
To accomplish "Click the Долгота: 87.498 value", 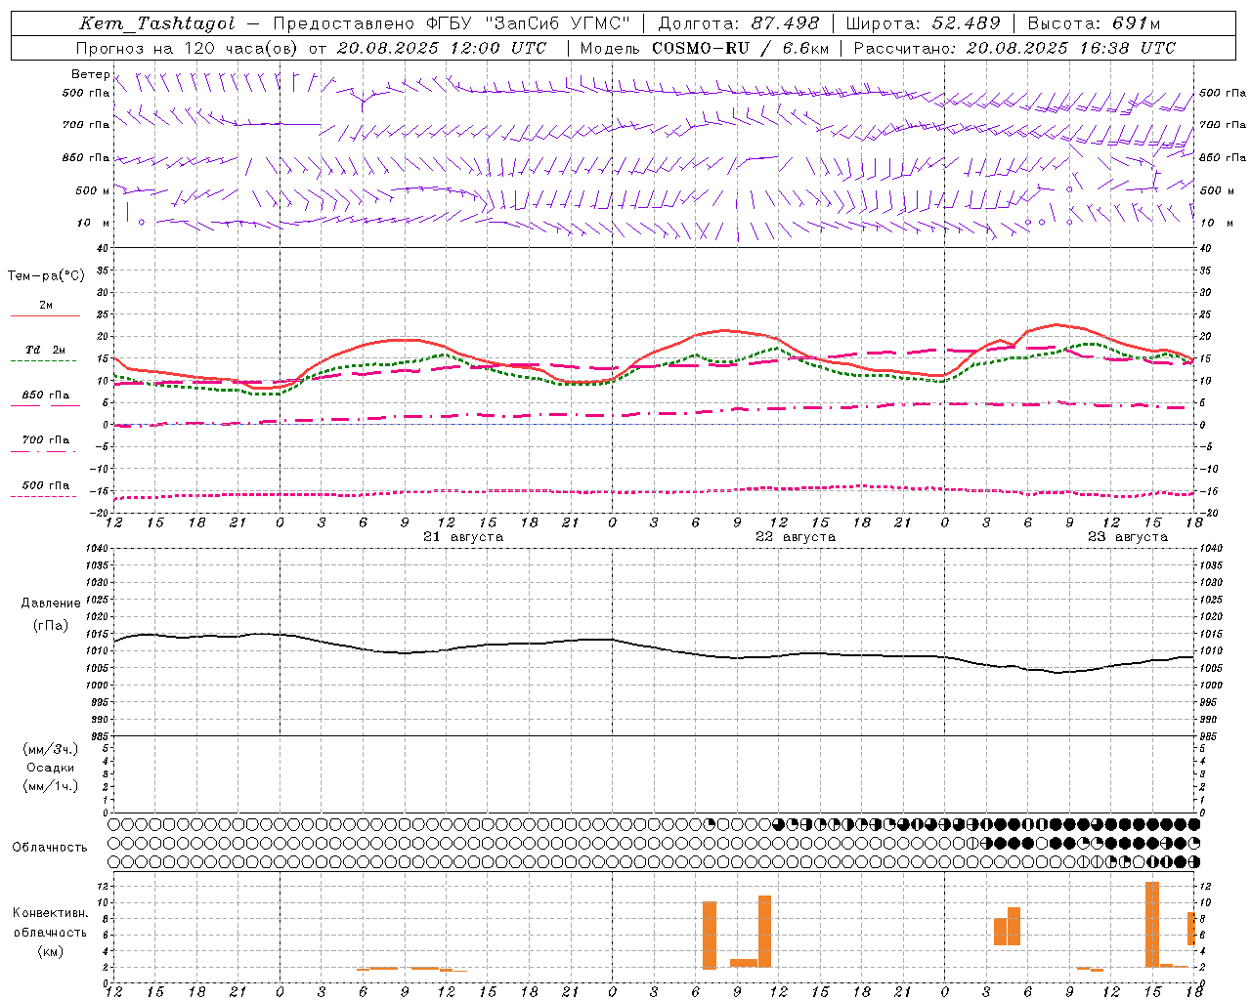I will point(738,23).
